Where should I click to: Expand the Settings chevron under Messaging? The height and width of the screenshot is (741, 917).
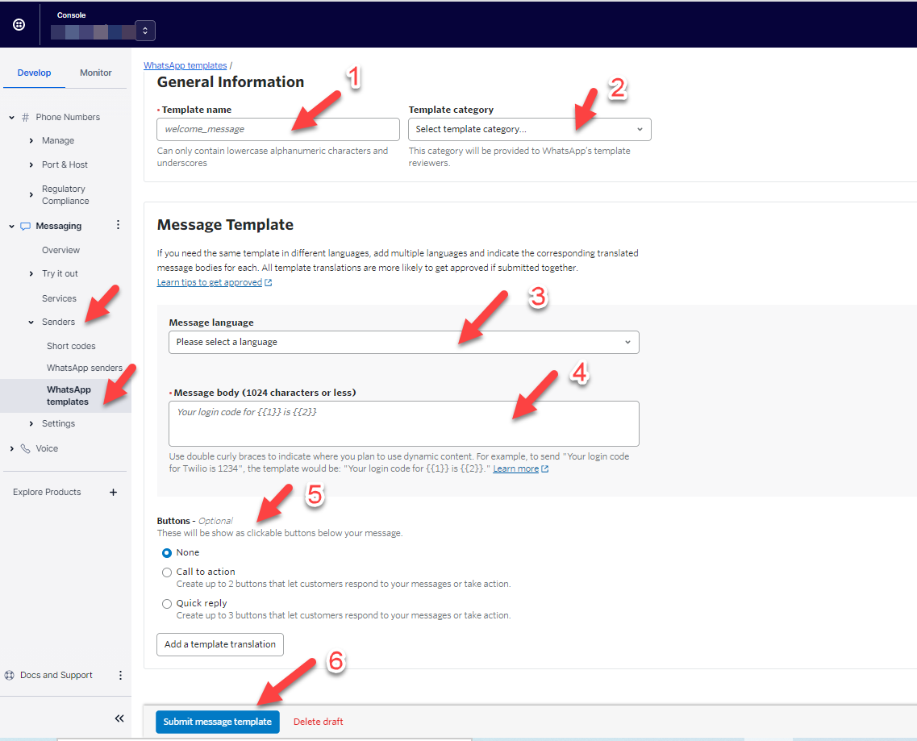click(x=31, y=424)
